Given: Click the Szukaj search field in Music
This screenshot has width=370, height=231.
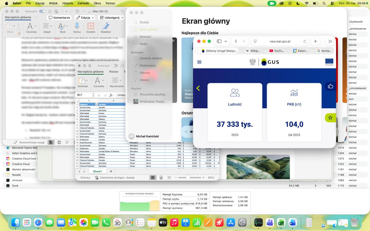Looking at the screenshot, I should point(144,22).
